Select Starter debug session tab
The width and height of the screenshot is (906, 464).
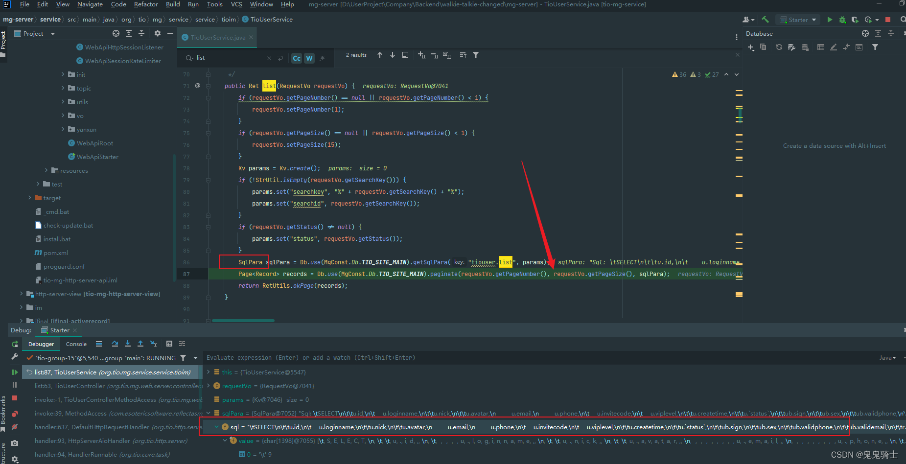[60, 330]
